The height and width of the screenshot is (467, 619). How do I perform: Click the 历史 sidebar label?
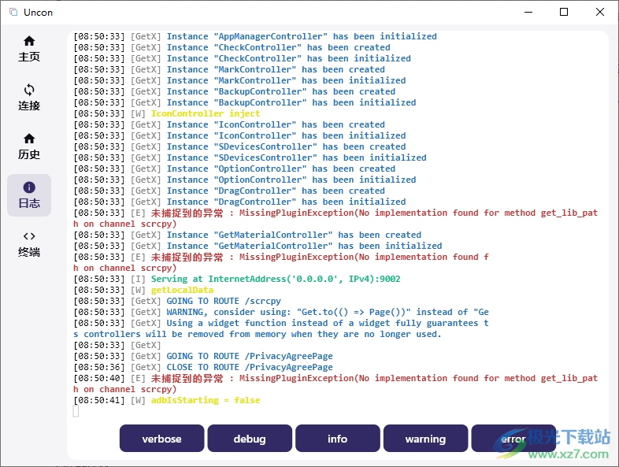point(29,154)
